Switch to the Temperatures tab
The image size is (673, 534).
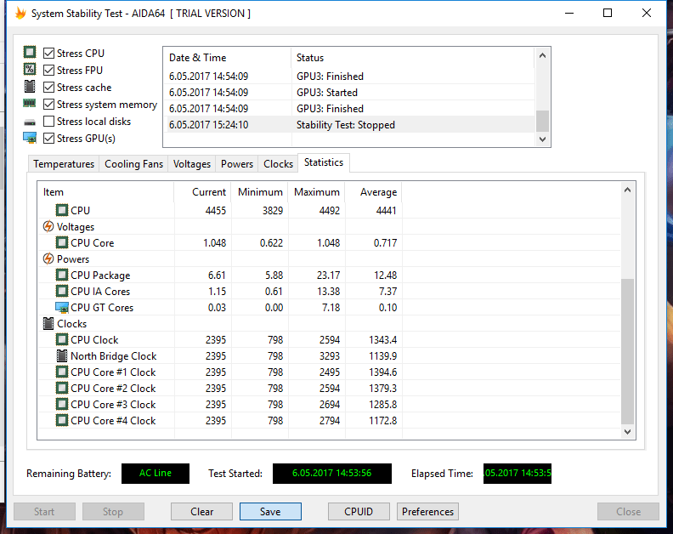point(64,164)
